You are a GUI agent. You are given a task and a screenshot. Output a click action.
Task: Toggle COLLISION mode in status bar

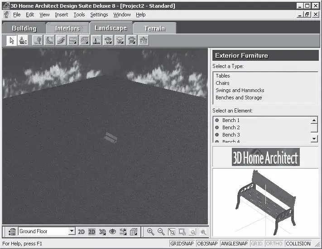298,244
